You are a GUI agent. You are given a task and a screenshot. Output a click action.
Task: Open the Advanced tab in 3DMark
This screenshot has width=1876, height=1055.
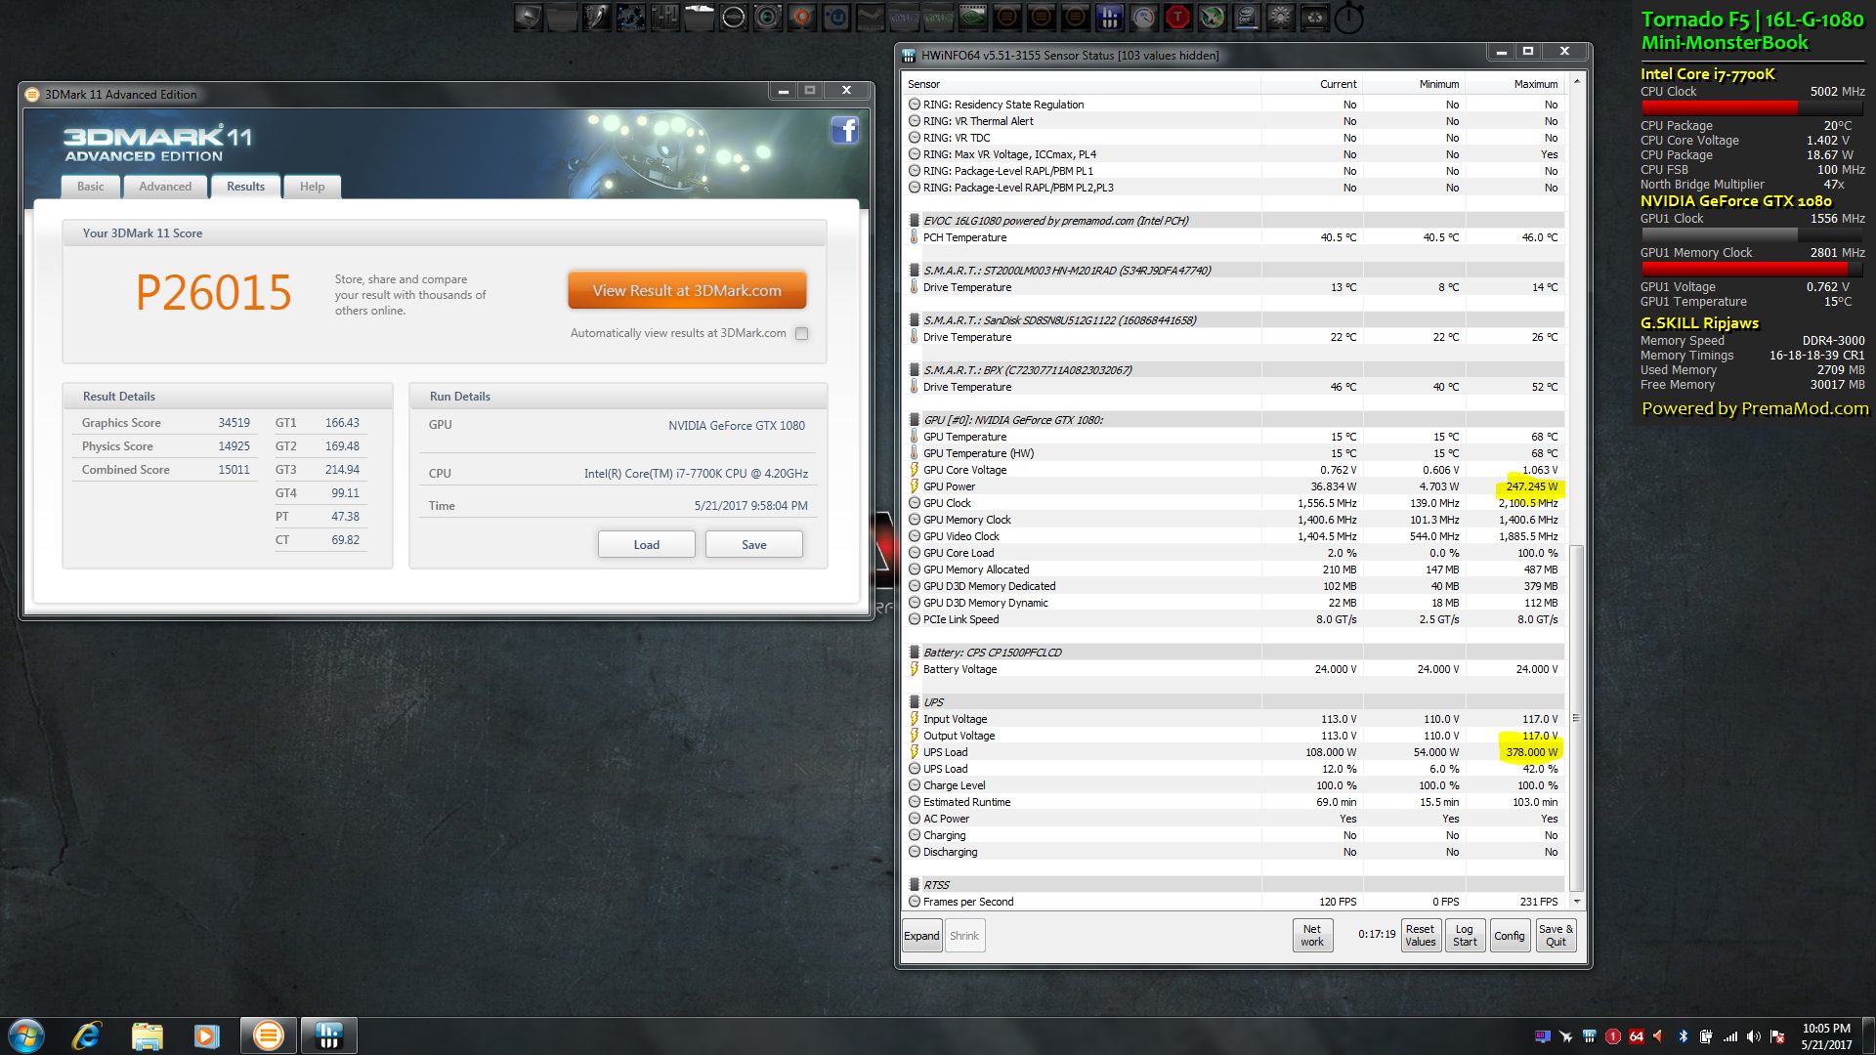165,187
